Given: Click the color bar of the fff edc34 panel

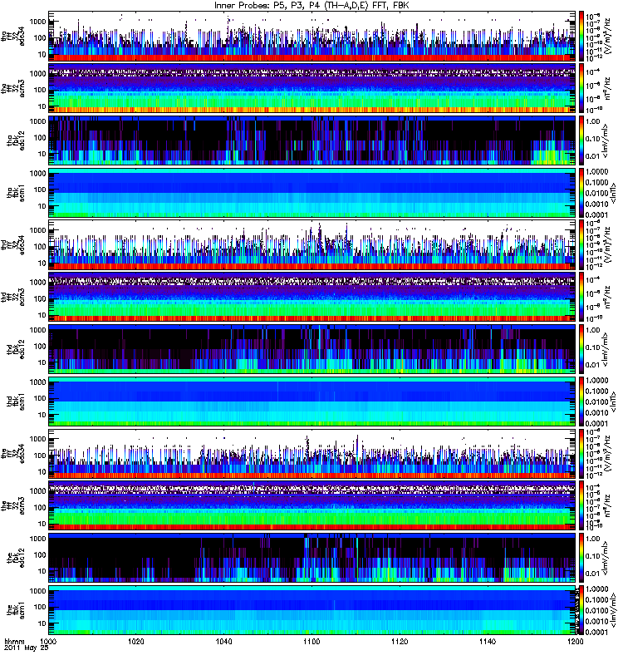Looking at the screenshot, I should click(581, 453).
